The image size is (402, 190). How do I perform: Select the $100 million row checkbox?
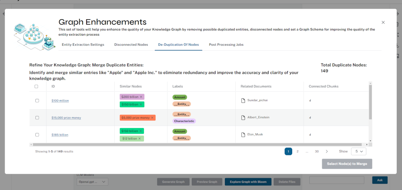coord(37,101)
